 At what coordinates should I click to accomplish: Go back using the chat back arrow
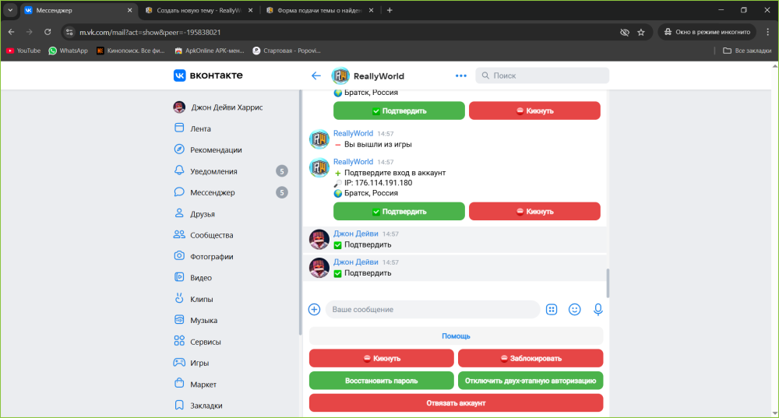pyautogui.click(x=316, y=76)
